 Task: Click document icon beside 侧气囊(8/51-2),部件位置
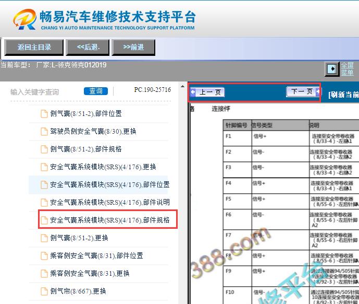click(44, 114)
